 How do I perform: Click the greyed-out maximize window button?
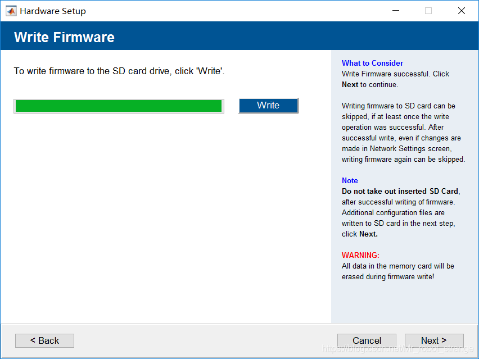click(428, 11)
